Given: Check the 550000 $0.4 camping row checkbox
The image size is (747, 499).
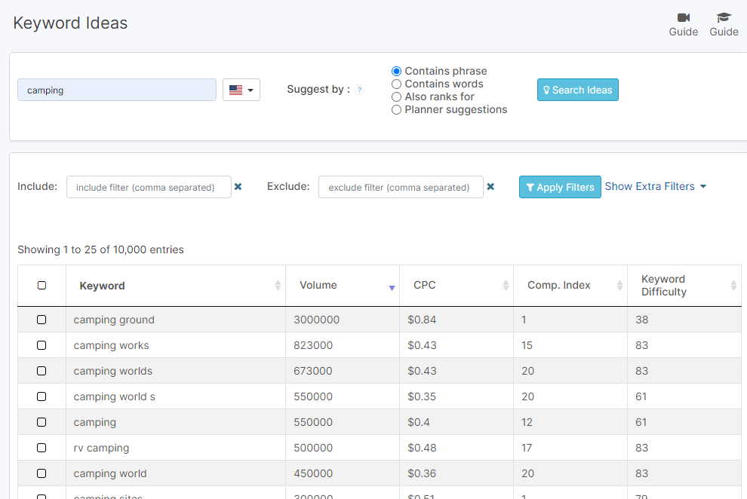Looking at the screenshot, I should [41, 422].
